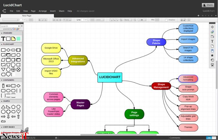Image resolution: width=218 pixels, height=140 pixels.
Task: Open the View menu
Action: pos(26,11)
